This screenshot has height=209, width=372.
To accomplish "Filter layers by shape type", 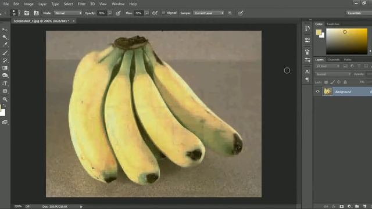I will (x=366, y=66).
